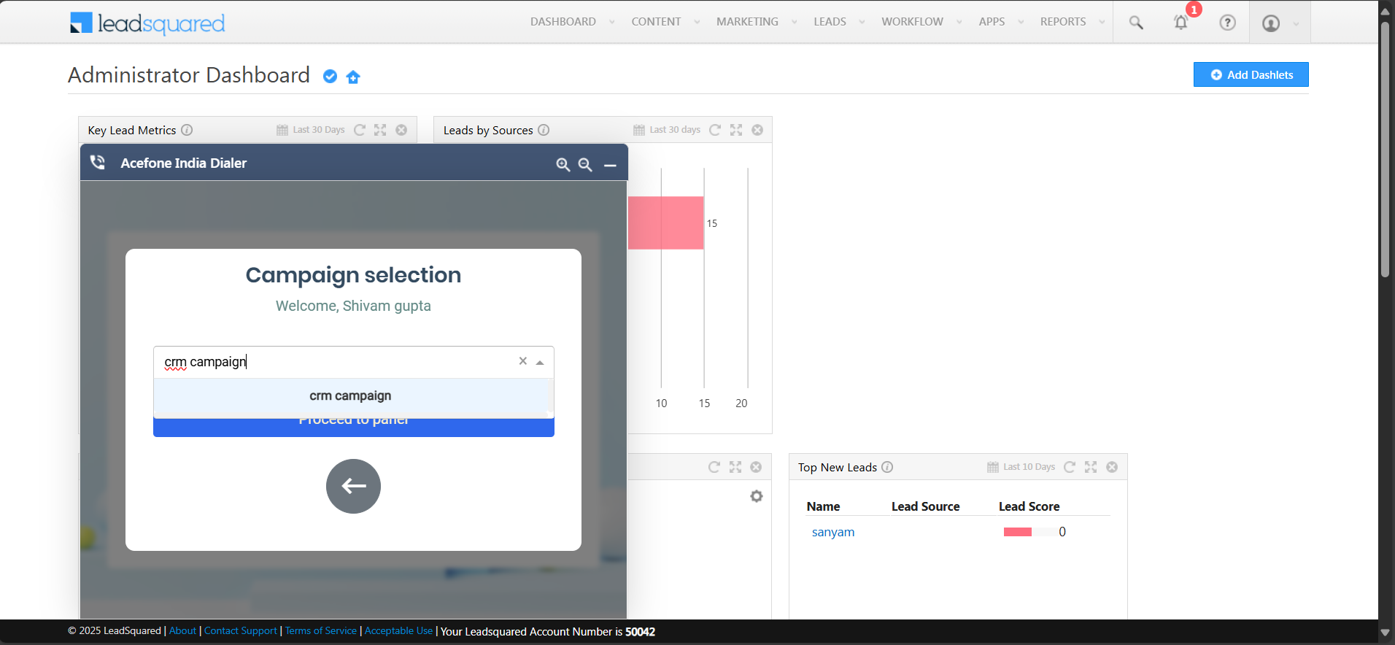Click the page vertical scrollbar thumb

click(x=1385, y=150)
